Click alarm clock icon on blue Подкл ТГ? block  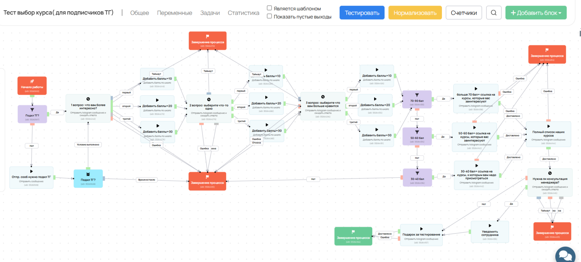tap(88, 174)
